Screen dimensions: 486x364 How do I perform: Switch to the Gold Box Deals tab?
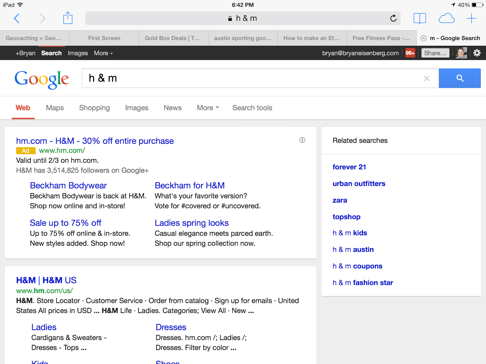[173, 38]
